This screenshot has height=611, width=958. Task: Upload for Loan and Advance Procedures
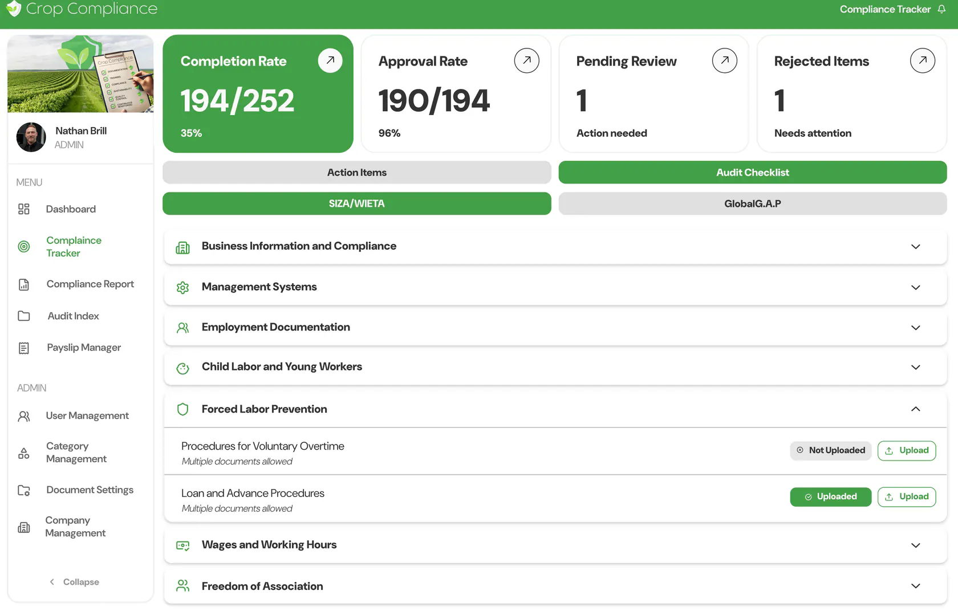pyautogui.click(x=907, y=496)
